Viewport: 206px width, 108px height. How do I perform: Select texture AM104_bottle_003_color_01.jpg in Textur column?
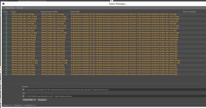pyautogui.click(x=24, y=26)
